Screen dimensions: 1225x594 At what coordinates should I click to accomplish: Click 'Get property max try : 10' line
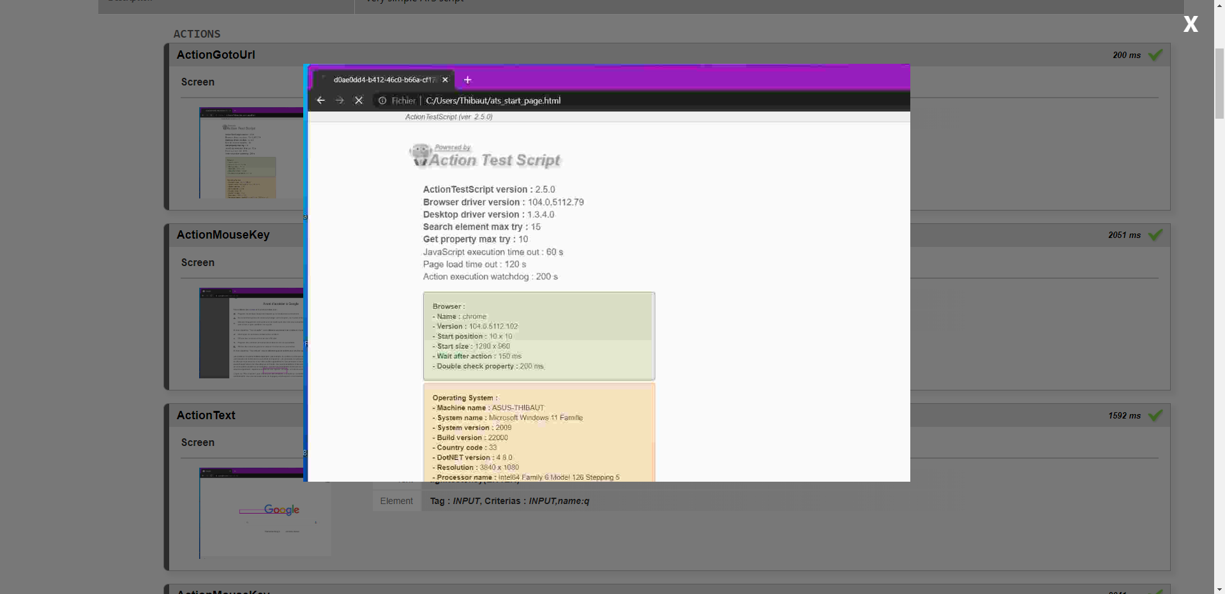pyautogui.click(x=476, y=239)
